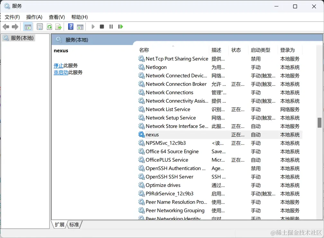Sort by 启动类型 column header
Viewport: 324px width, 238px height.
coord(263,50)
